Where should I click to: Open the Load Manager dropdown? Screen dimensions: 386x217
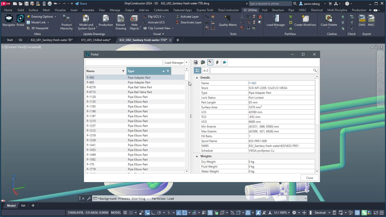pyautogui.click(x=186, y=62)
